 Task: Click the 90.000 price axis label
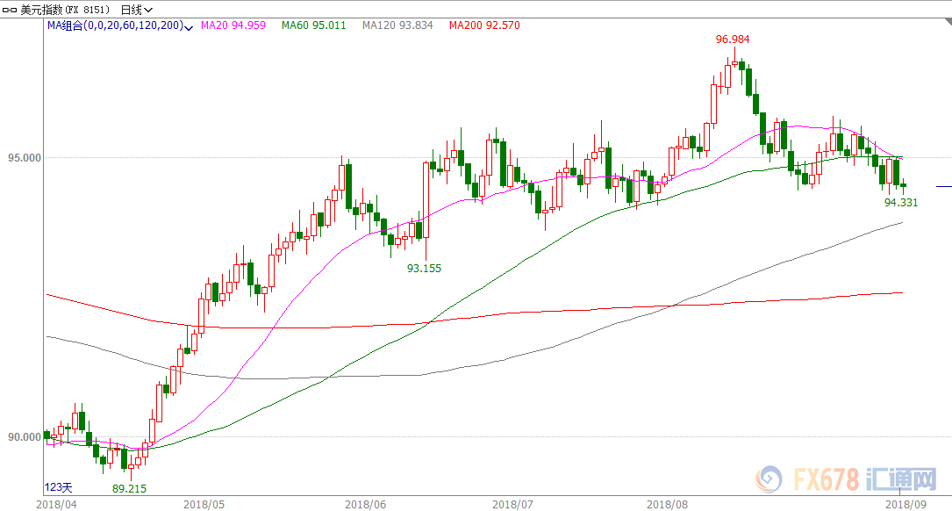click(25, 437)
